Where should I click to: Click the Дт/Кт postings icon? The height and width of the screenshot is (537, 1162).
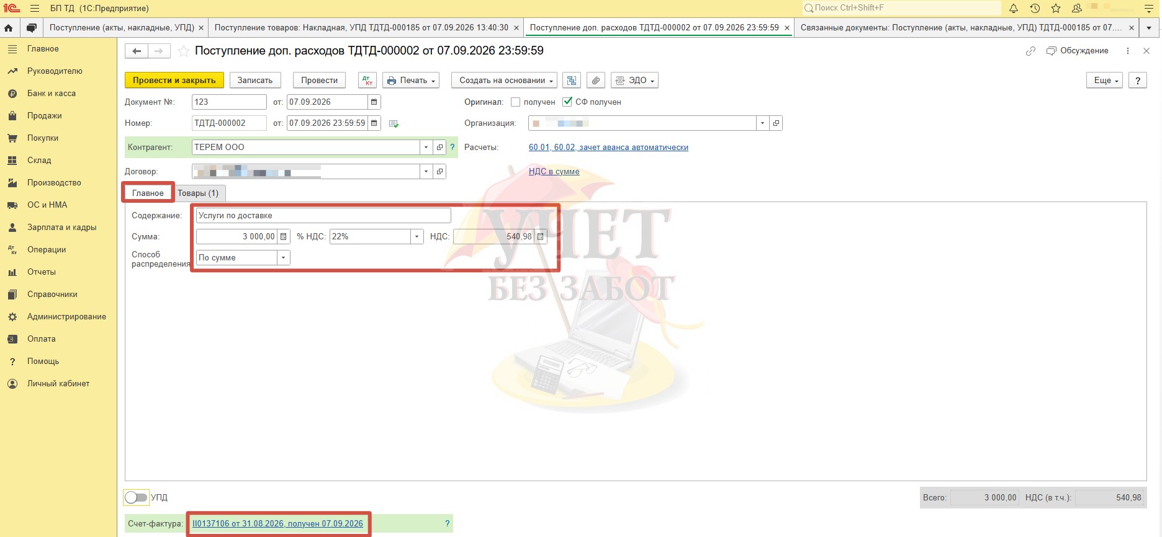tap(367, 80)
